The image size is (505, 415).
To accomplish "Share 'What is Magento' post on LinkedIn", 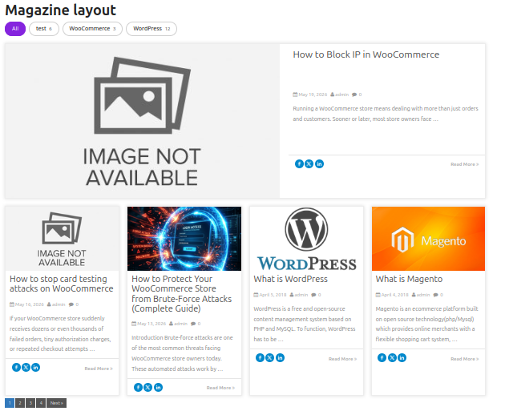I will point(402,357).
